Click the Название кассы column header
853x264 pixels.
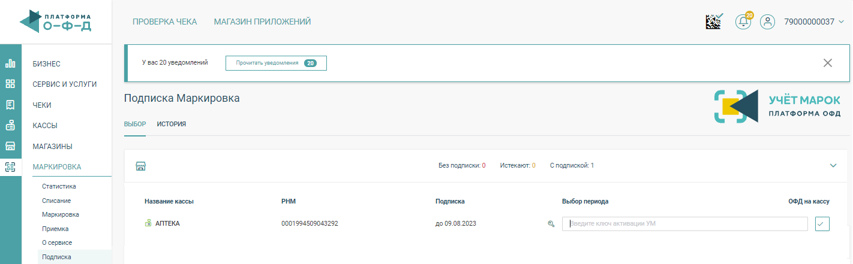click(x=169, y=201)
